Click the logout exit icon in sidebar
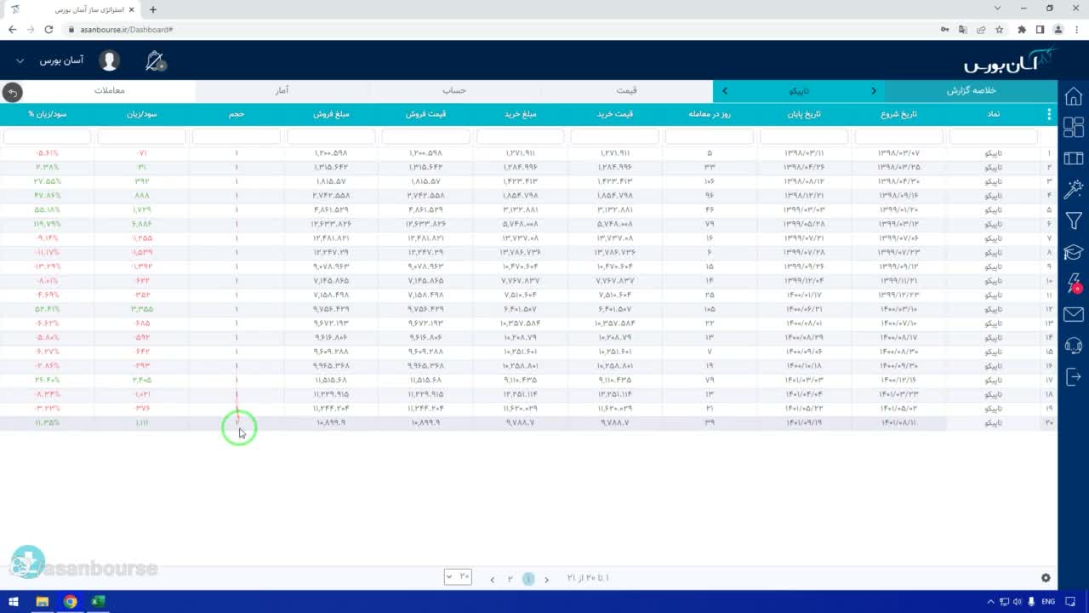The height and width of the screenshot is (613, 1089). [x=1073, y=376]
